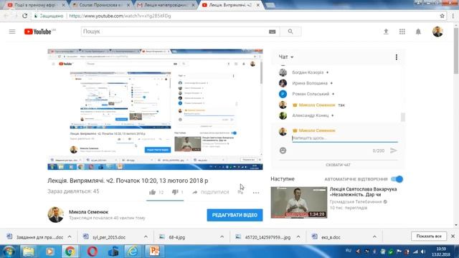459x258 pixels.
Task: Toggle the autoplay switch
Action: (397, 179)
